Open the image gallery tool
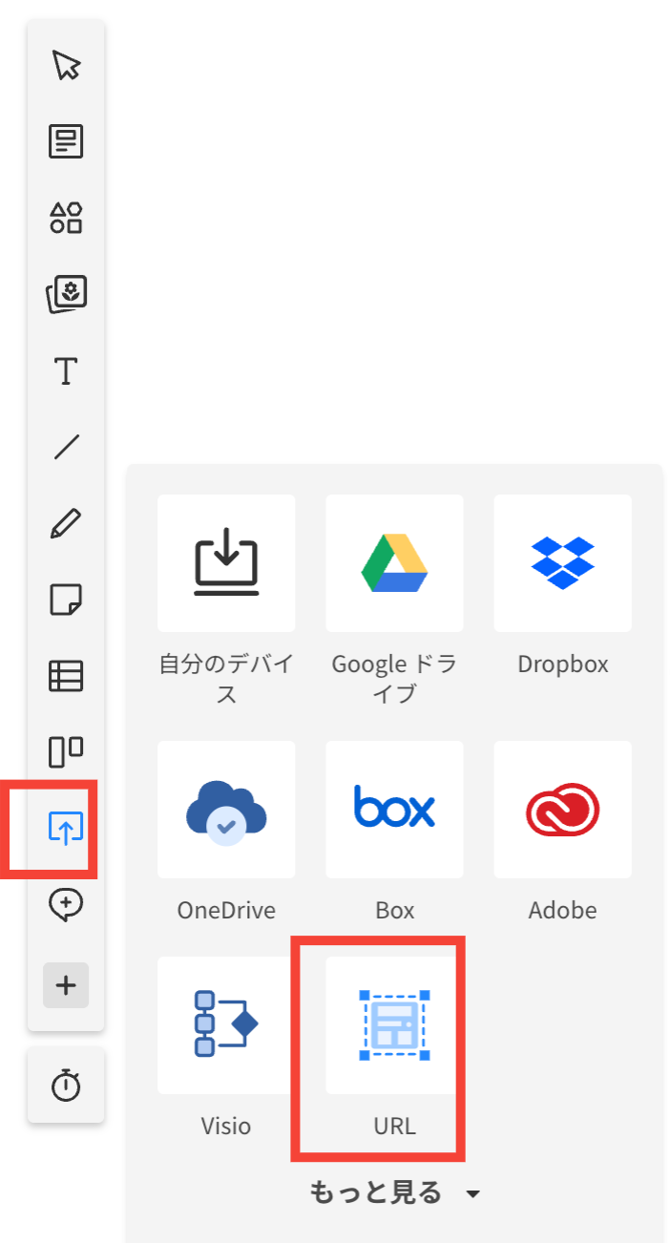The image size is (670, 1244). [x=66, y=294]
